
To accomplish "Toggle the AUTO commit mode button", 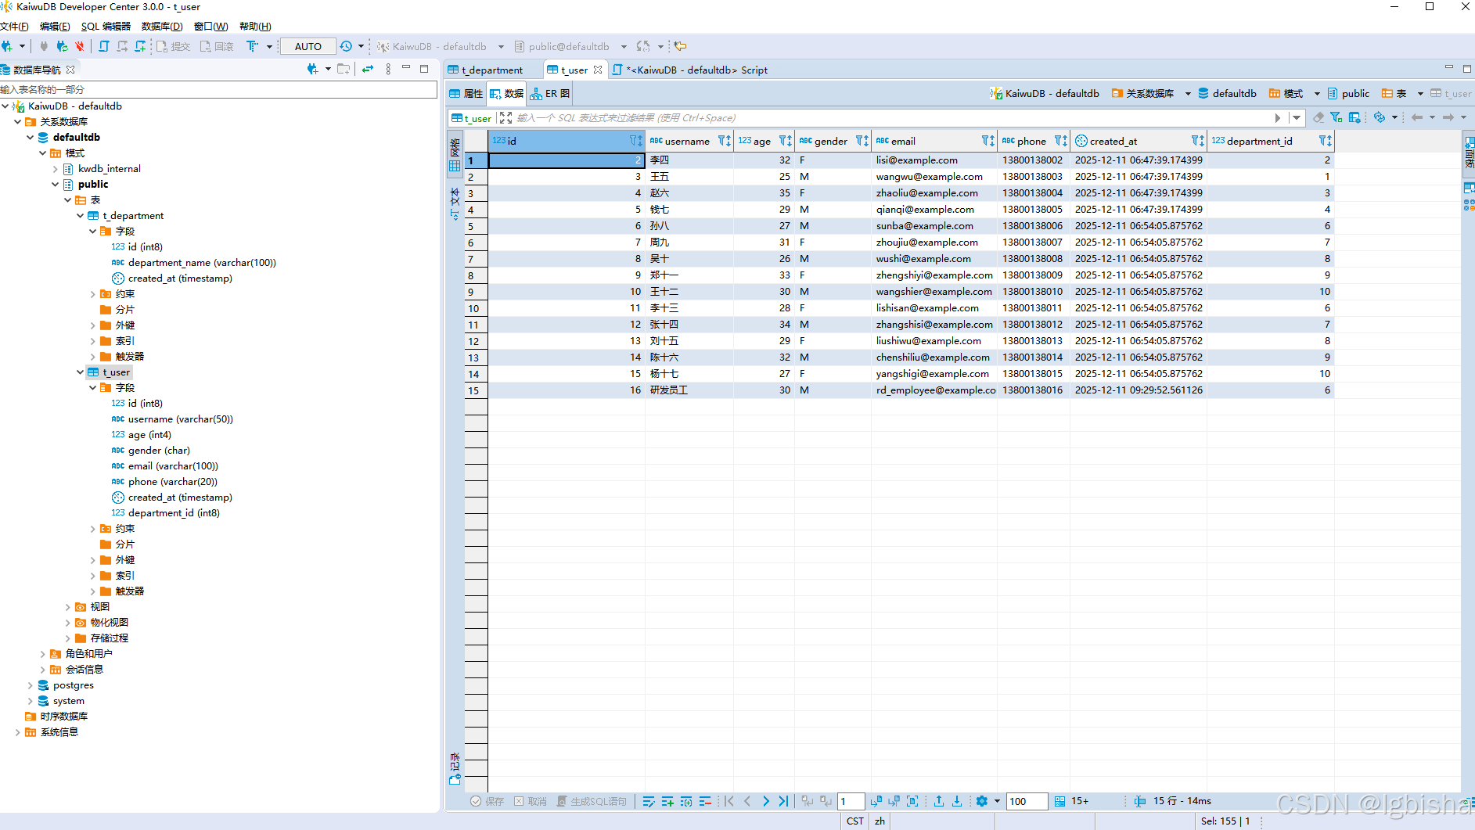I will (308, 46).
